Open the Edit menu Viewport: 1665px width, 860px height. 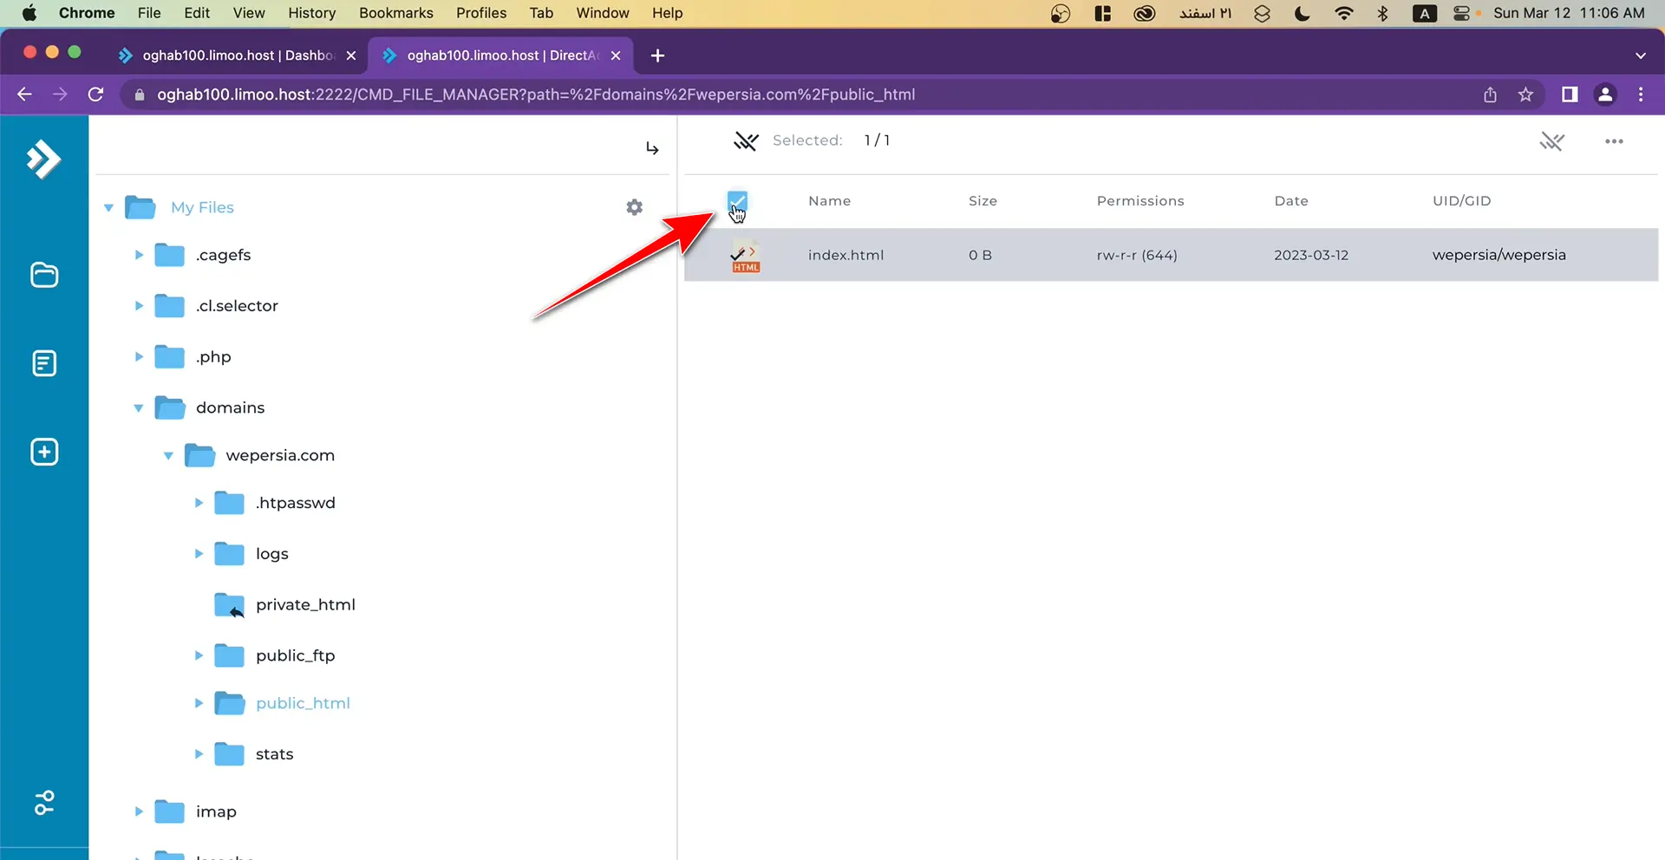[x=197, y=13]
